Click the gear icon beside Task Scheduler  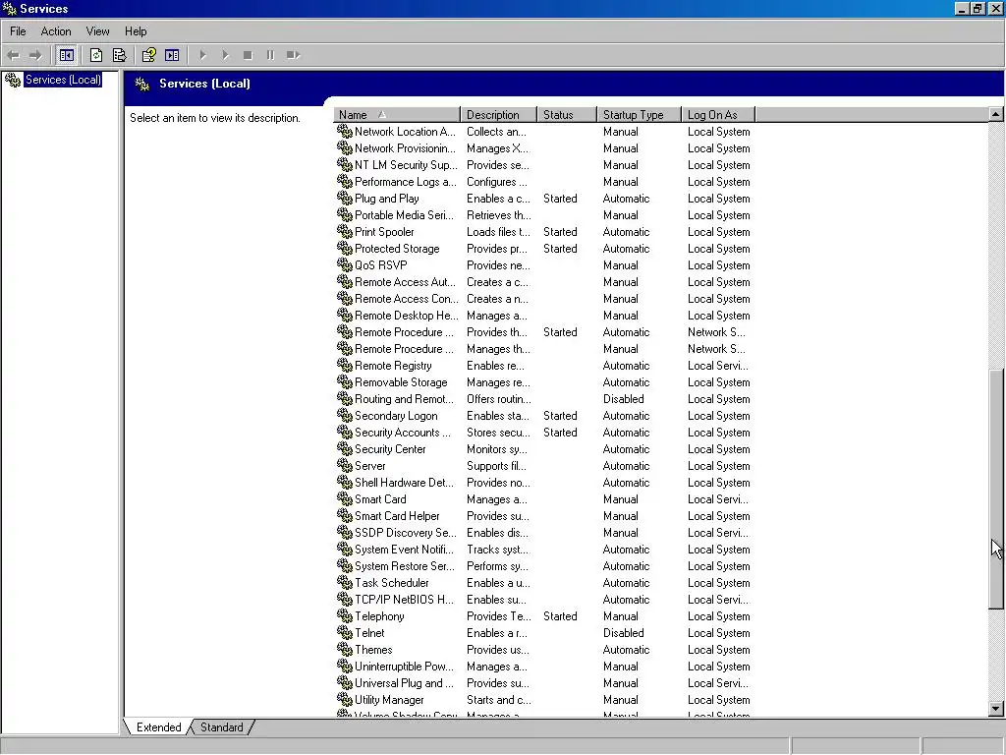pos(345,582)
